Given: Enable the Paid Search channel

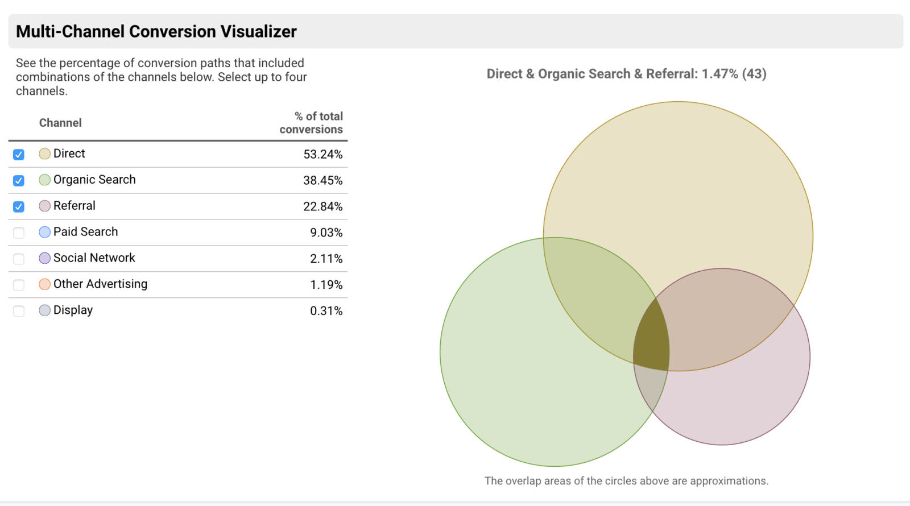Looking at the screenshot, I should (18, 233).
